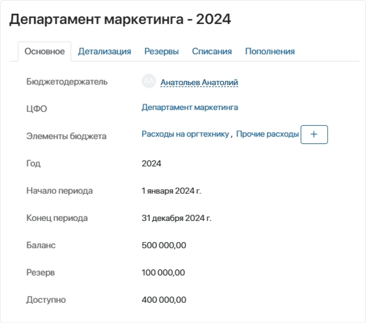Follow the Департамент маркетинга ЦФО link

point(190,108)
